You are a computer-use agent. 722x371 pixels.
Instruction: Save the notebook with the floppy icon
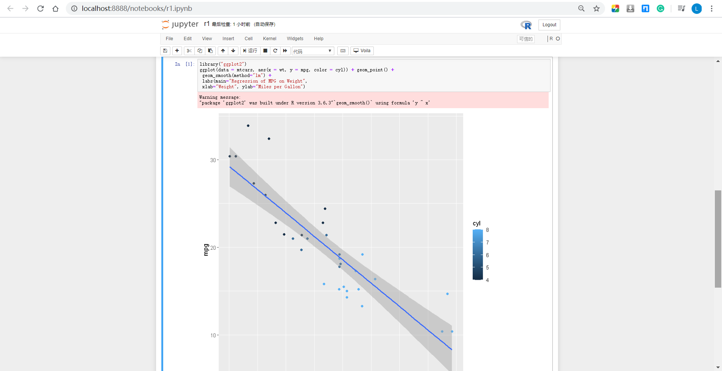(165, 51)
